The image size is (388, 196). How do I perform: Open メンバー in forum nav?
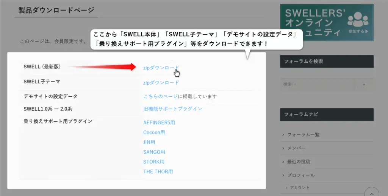[x=296, y=148]
